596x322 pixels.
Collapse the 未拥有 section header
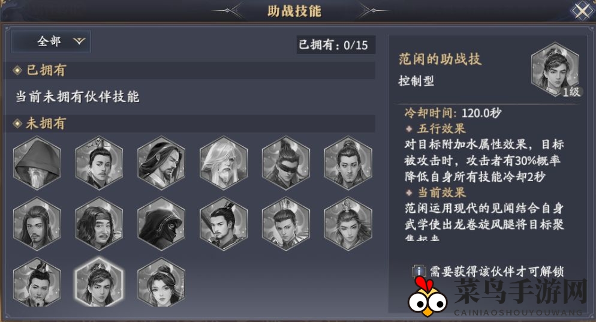(x=190, y=124)
